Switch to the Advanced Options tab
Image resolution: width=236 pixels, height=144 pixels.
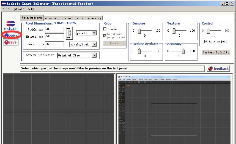tap(58, 18)
